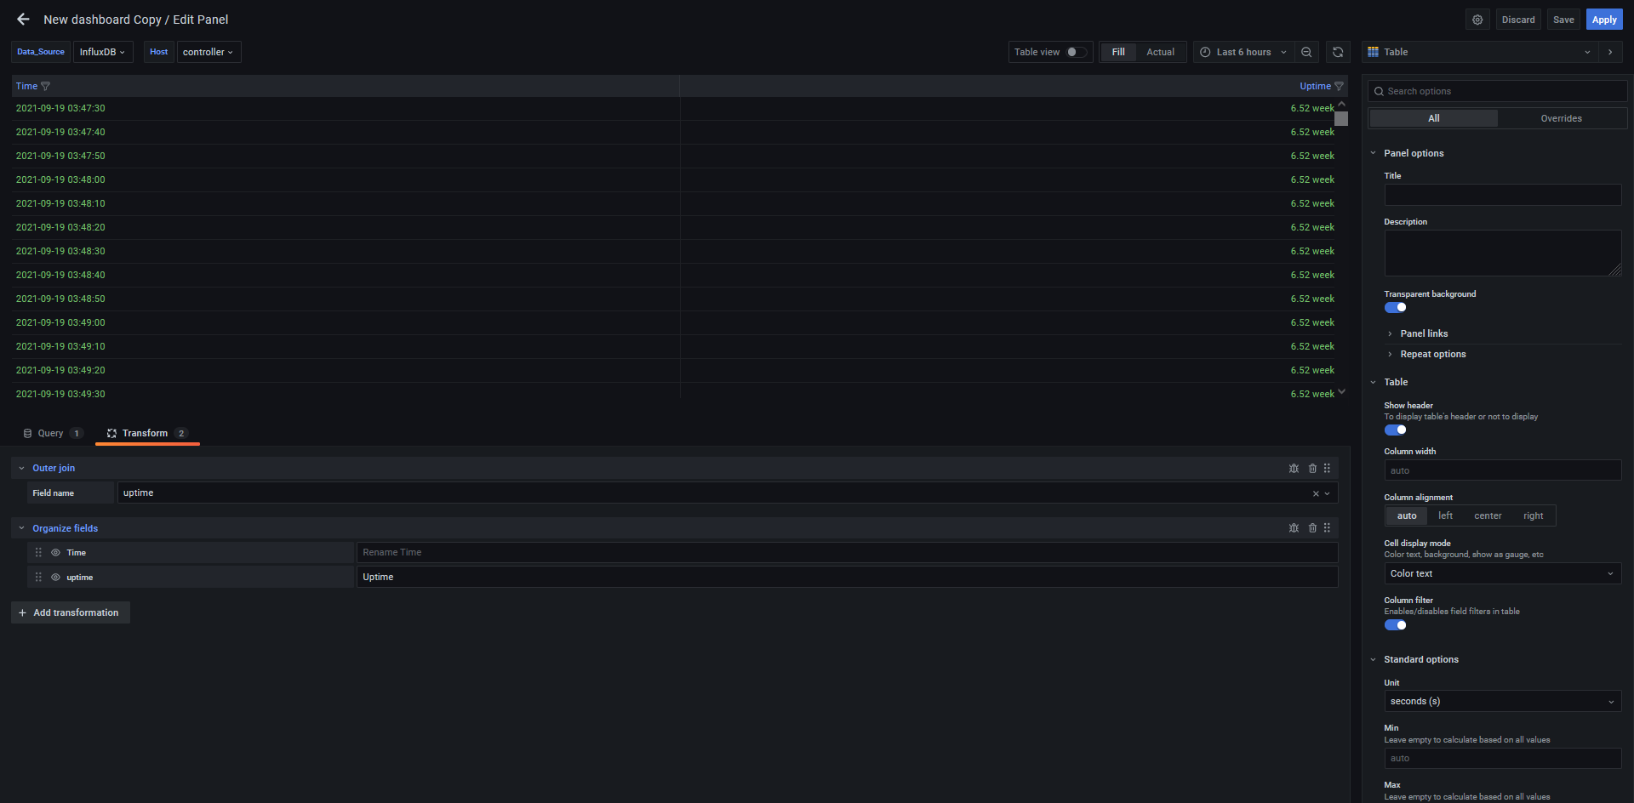Click the Table visualization grid icon

tap(1373, 52)
